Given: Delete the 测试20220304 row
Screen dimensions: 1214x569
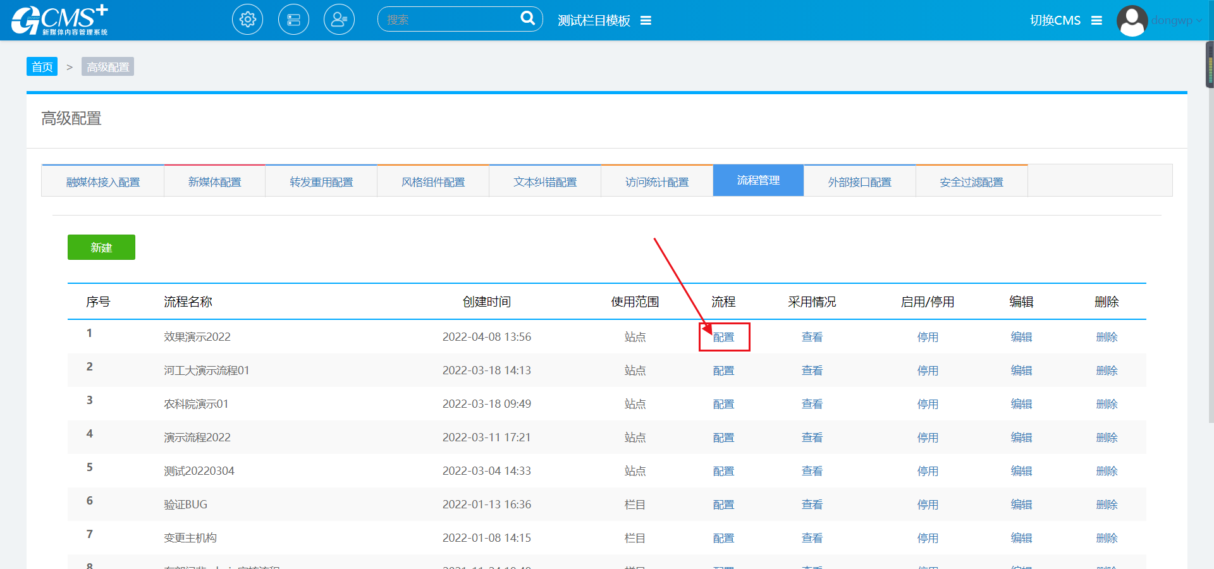Looking at the screenshot, I should [1107, 471].
